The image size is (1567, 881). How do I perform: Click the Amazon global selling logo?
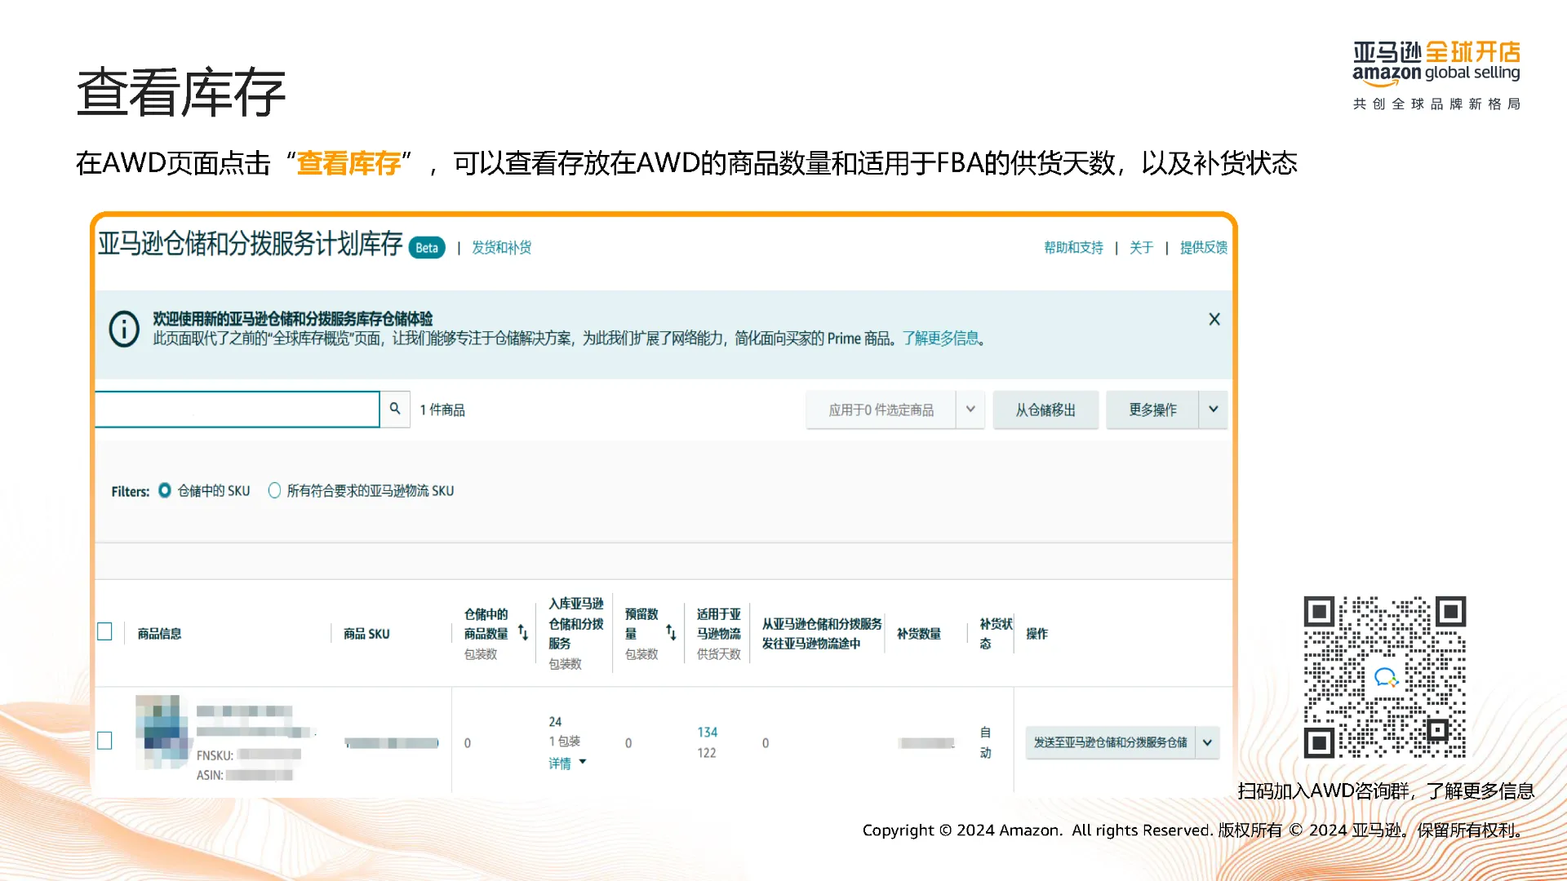(1436, 65)
